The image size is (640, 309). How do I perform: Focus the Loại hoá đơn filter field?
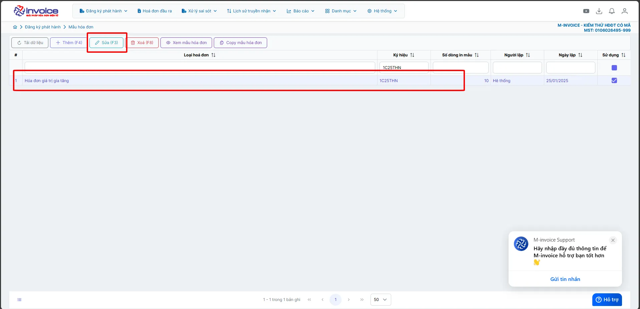[200, 67]
